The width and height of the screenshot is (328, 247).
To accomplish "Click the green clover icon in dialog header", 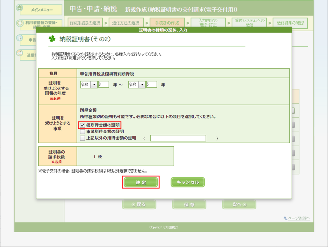I will [x=52, y=39].
